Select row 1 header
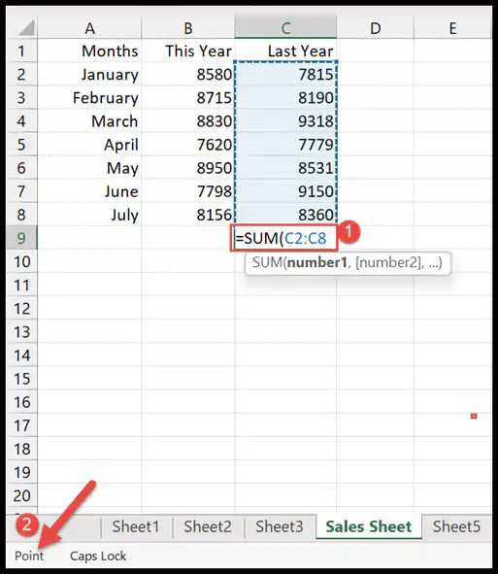Viewport: 498px width, 574px height. [21, 51]
